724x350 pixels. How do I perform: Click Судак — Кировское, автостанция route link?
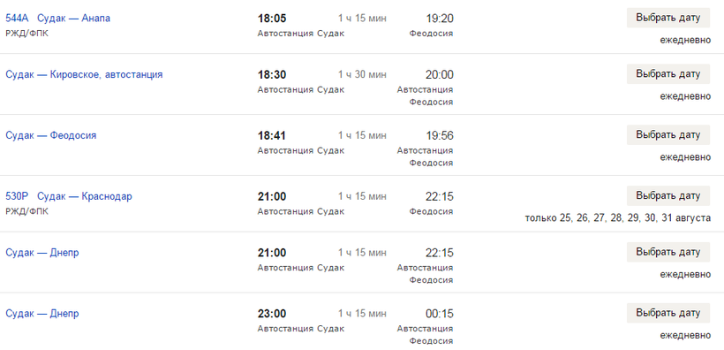click(x=84, y=74)
